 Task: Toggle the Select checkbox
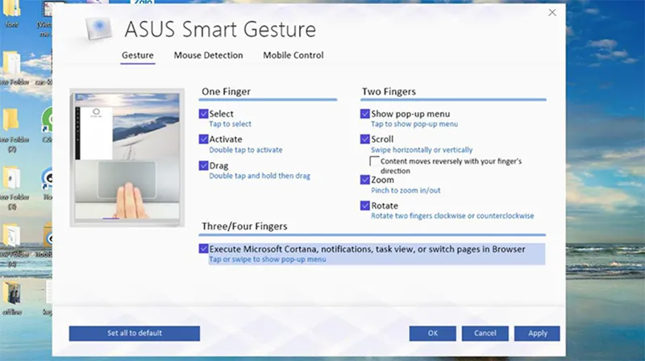(x=204, y=114)
